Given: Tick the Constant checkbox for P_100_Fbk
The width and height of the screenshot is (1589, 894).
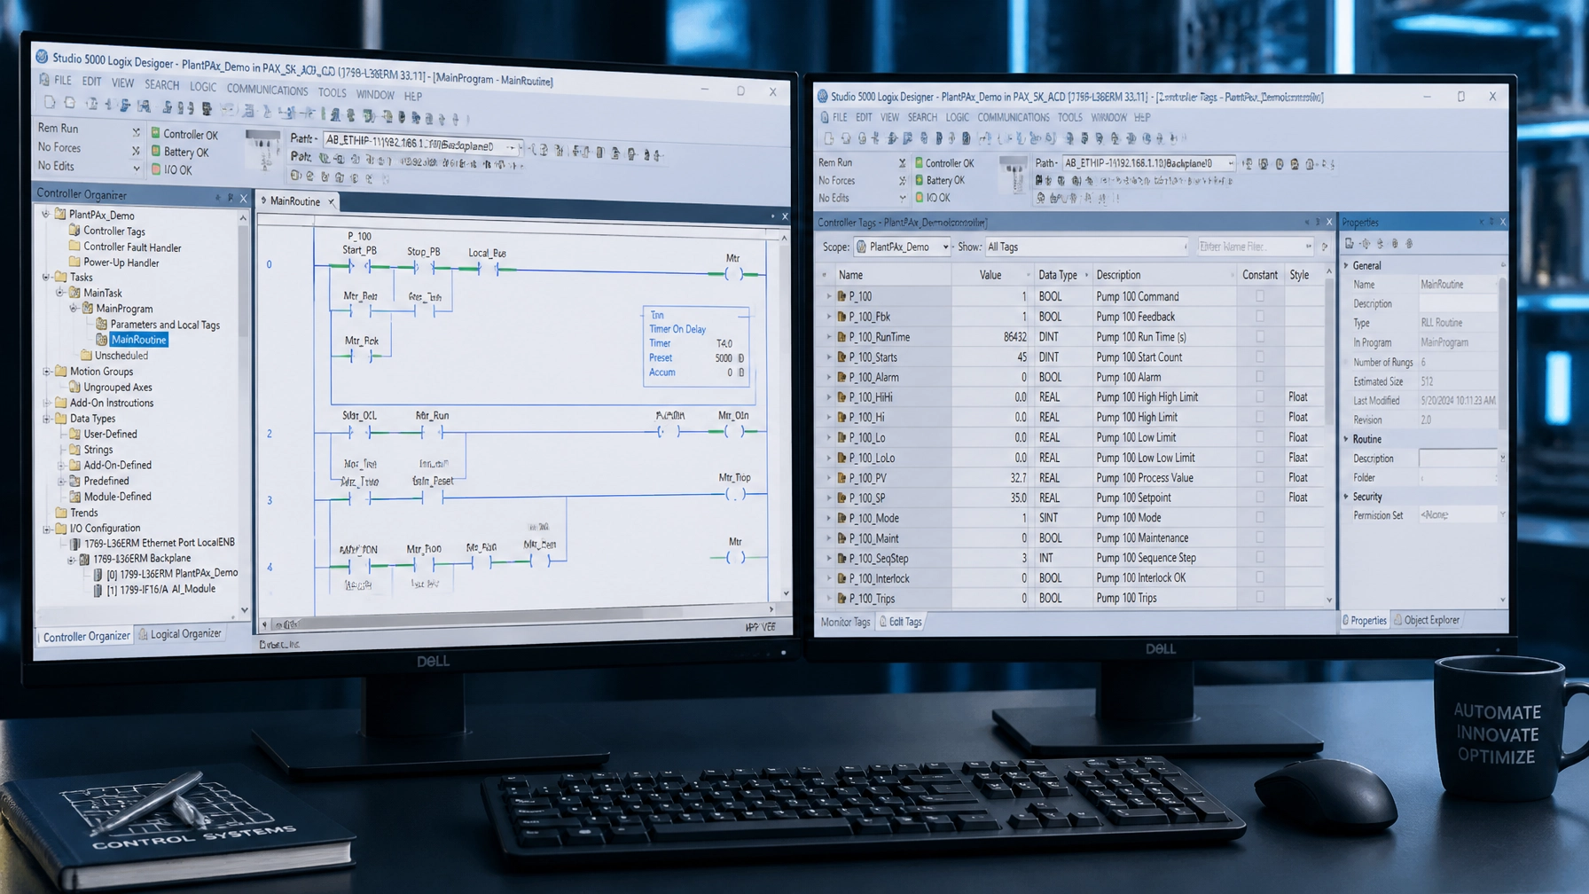Looking at the screenshot, I should click(x=1260, y=317).
